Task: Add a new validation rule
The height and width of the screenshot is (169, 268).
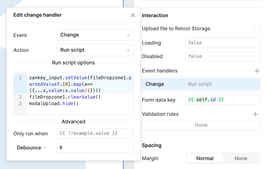Action: (255, 114)
